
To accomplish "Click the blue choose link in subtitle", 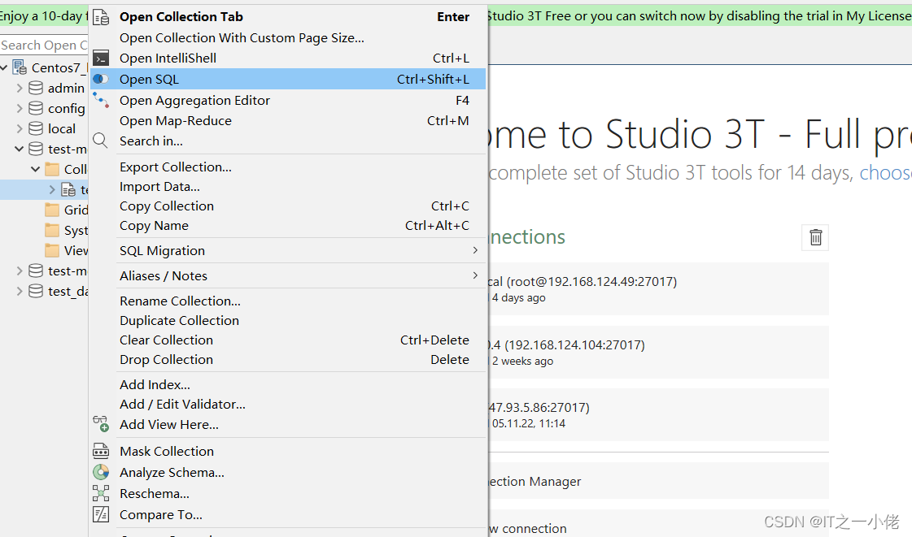I will pos(885,172).
